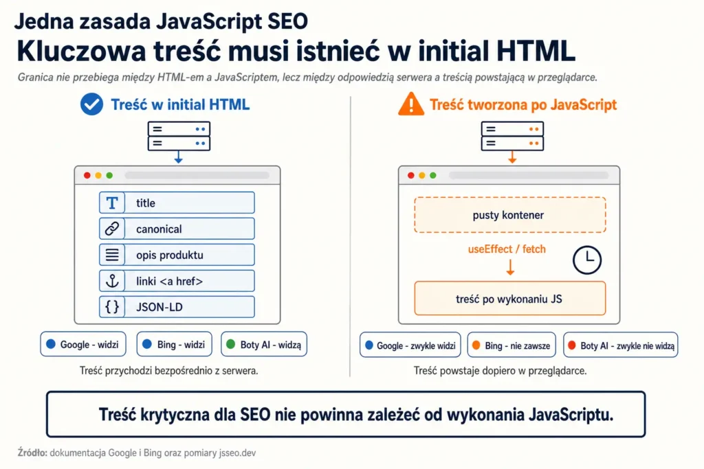Click the orange warning triangle icon
This screenshot has width=704, height=469.
[411, 104]
